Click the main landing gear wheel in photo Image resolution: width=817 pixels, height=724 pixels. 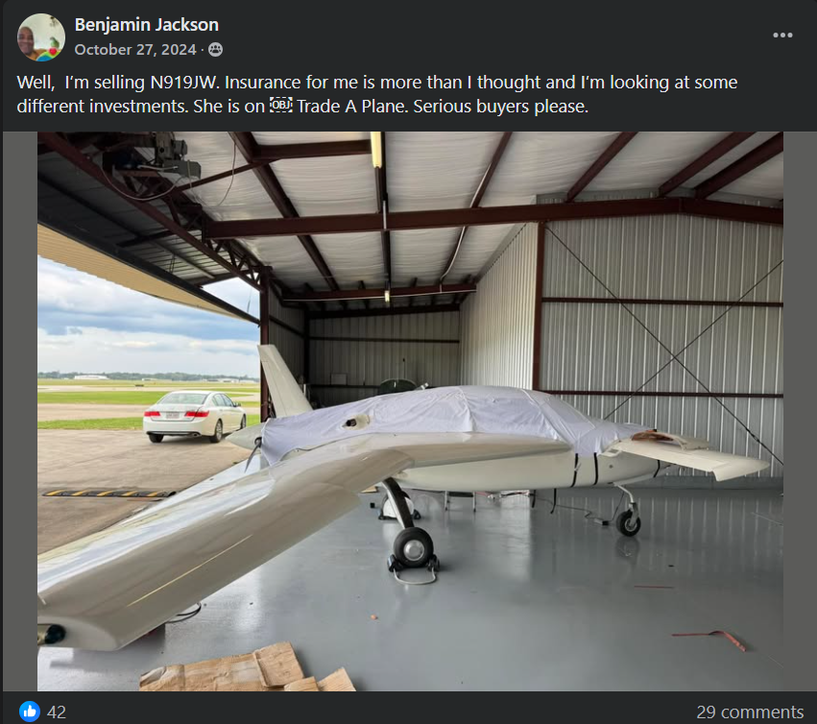pos(413,546)
